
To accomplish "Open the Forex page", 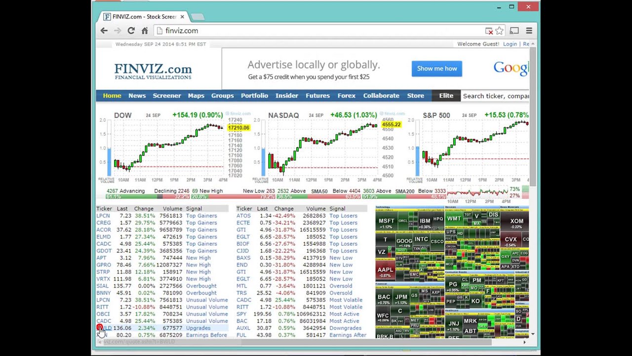I will (347, 95).
